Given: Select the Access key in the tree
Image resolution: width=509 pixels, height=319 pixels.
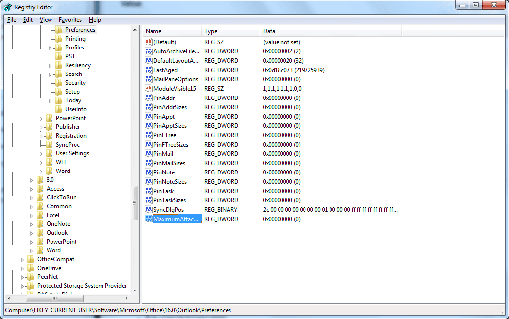Looking at the screenshot, I should [55, 189].
